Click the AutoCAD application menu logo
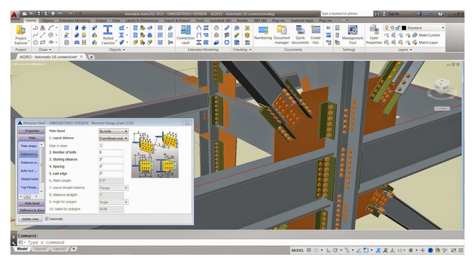The width and height of the screenshot is (475, 265). [14, 14]
